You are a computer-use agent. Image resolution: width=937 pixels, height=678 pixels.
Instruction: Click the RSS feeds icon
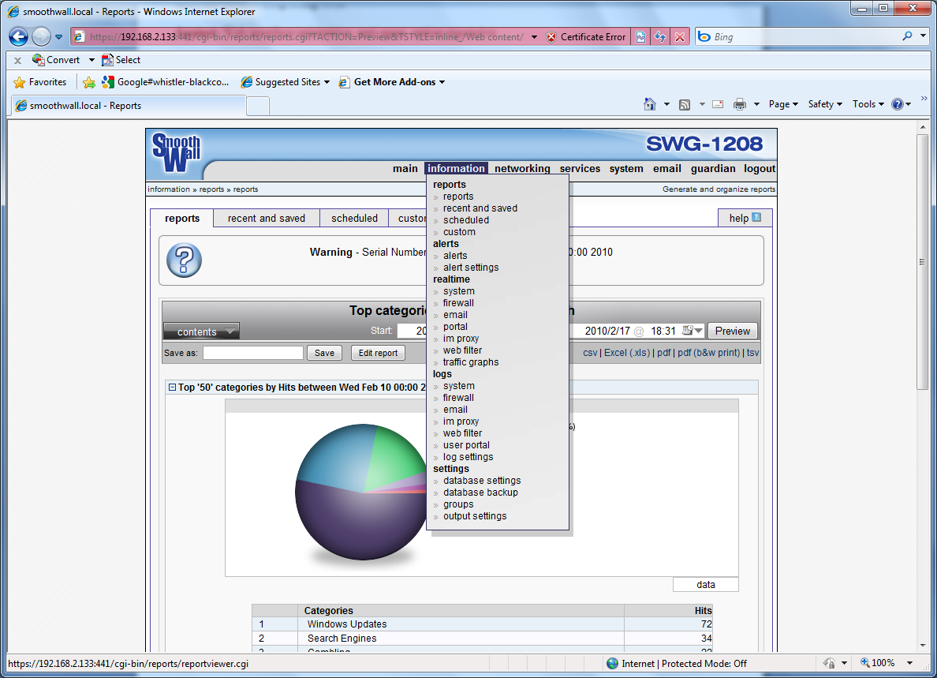(x=685, y=105)
